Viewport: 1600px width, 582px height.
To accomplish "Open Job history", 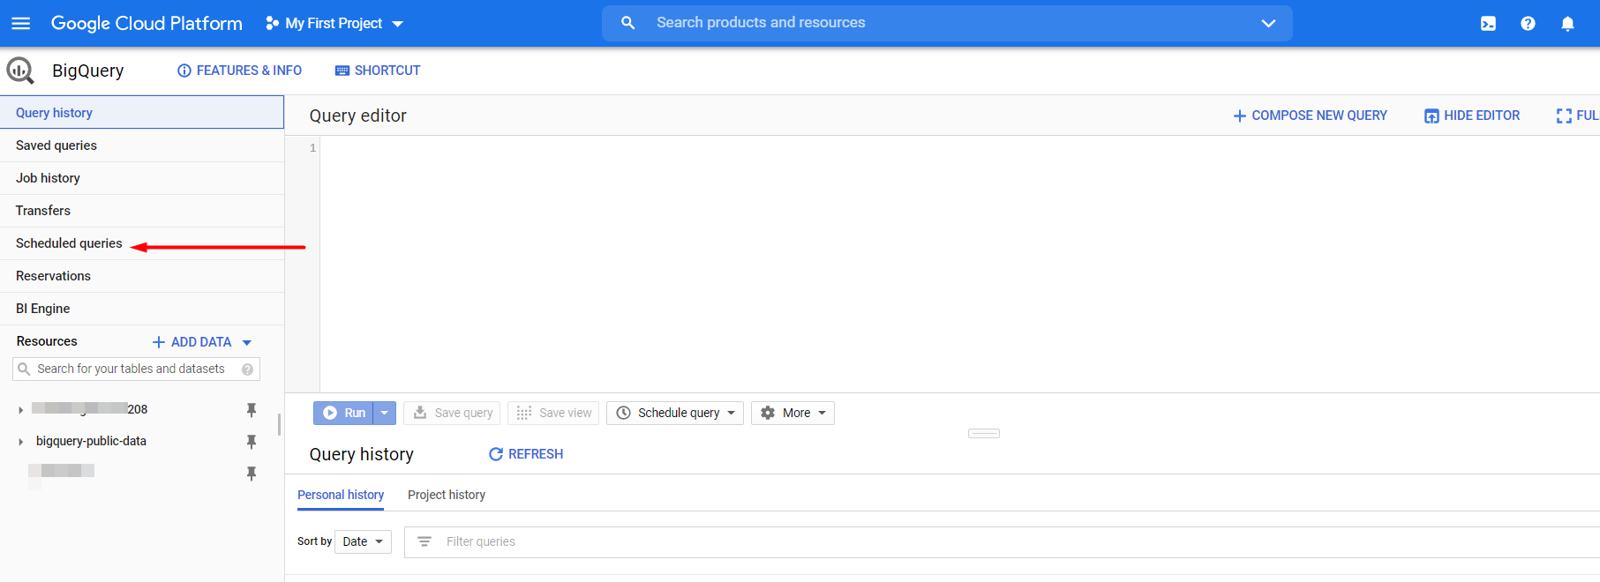I will [x=142, y=178].
